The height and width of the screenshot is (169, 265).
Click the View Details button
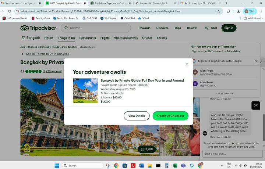click(137, 116)
